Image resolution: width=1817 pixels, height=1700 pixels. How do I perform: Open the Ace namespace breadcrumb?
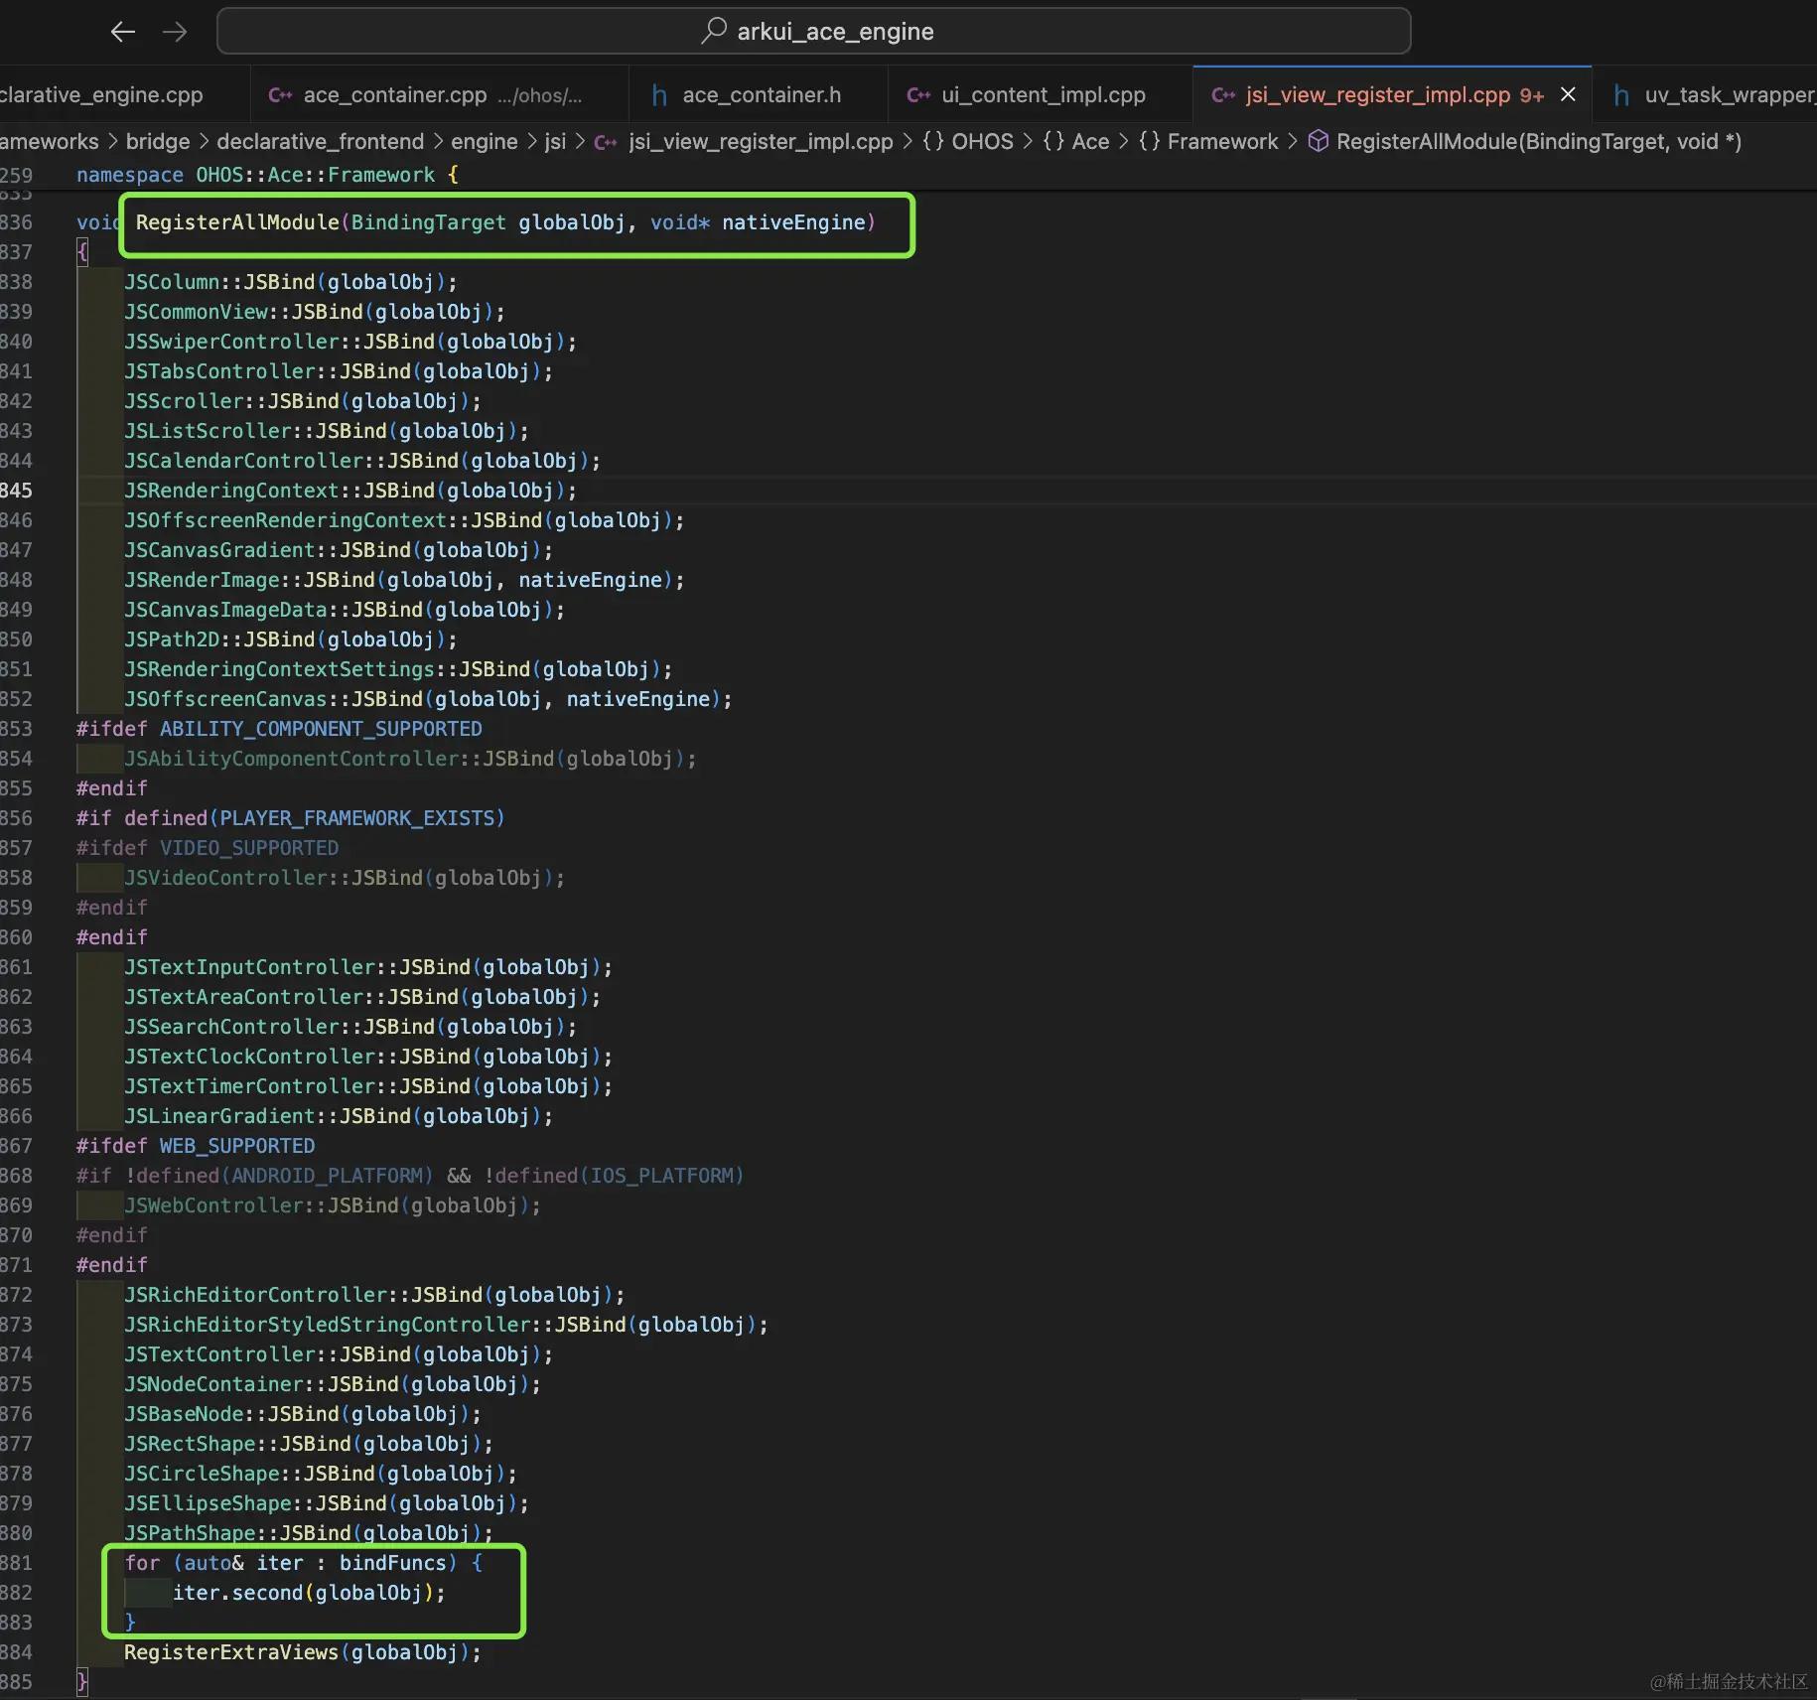pyautogui.click(x=1075, y=141)
